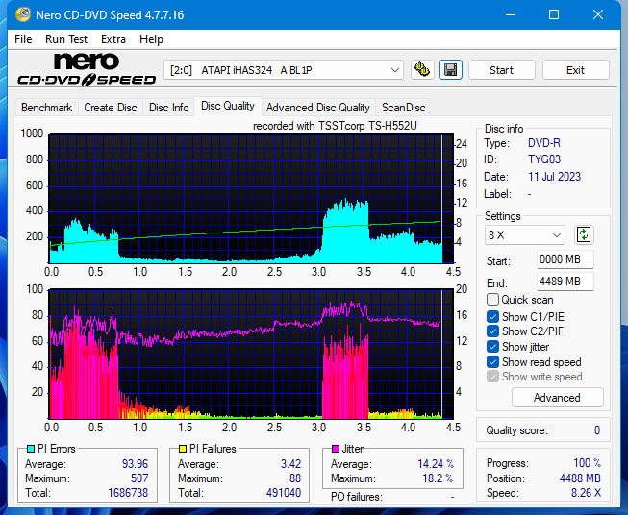Click the PI Failures average 3.42

(x=290, y=464)
